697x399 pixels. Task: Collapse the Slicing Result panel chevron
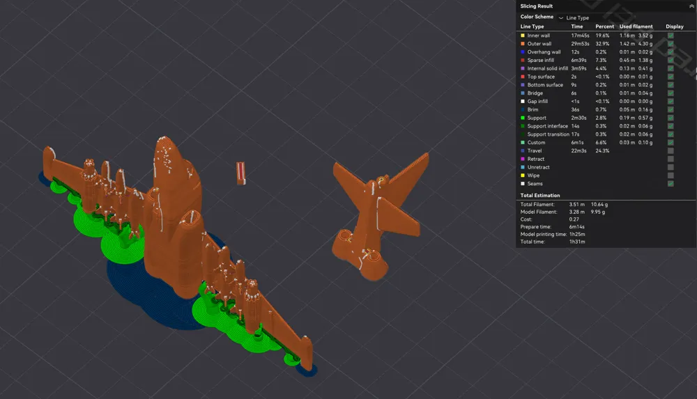pos(691,6)
